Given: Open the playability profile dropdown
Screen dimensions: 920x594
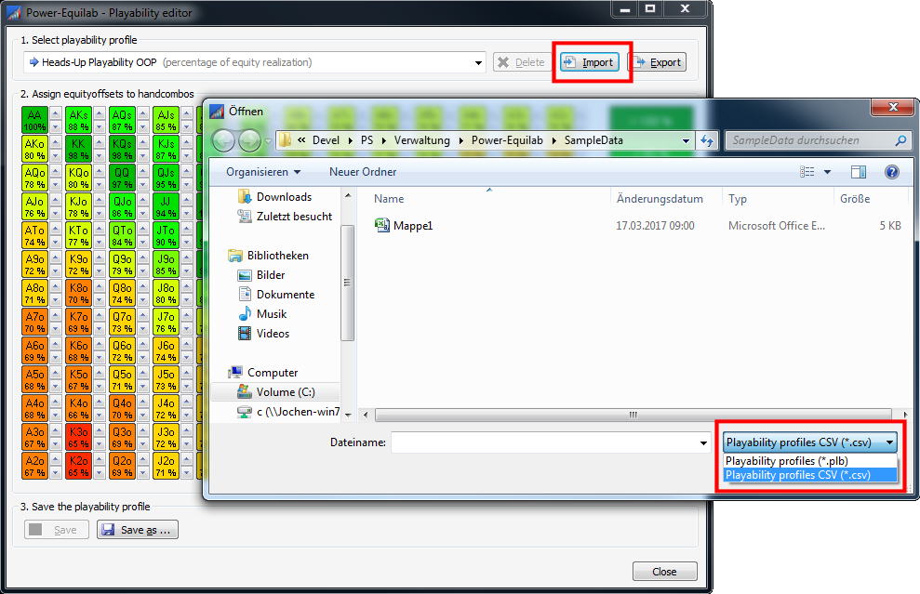Looking at the screenshot, I should click(x=479, y=62).
